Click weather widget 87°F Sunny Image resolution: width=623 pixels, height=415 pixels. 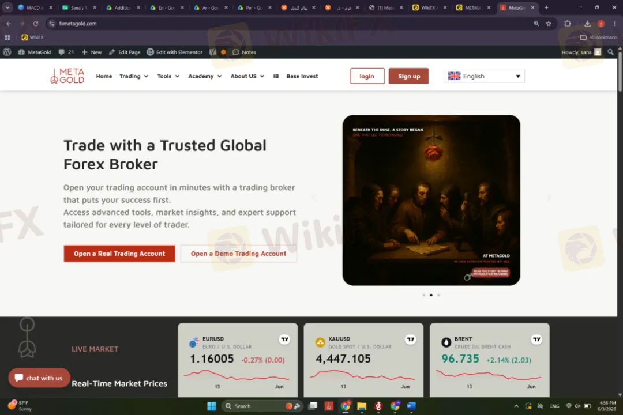(20, 405)
